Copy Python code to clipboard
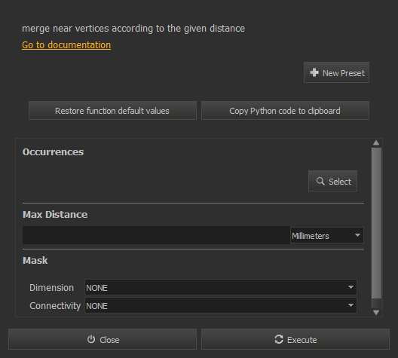This screenshot has width=398, height=358. click(285, 111)
